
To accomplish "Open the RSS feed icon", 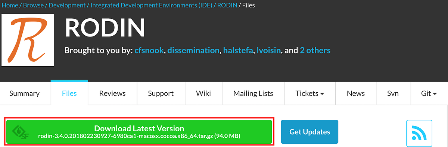I will 419,133.
